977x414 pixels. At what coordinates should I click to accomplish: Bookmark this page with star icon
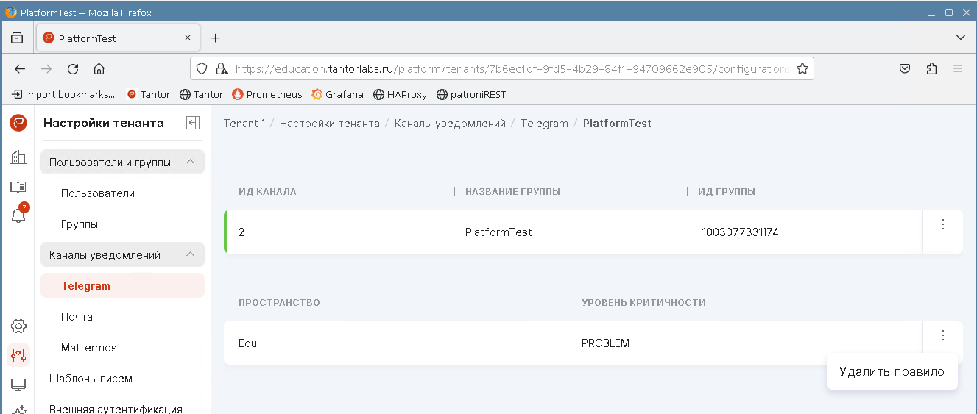tap(803, 69)
